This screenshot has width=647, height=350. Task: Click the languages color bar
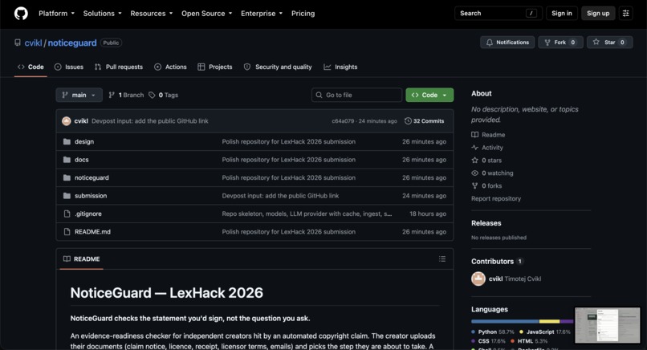point(523,321)
